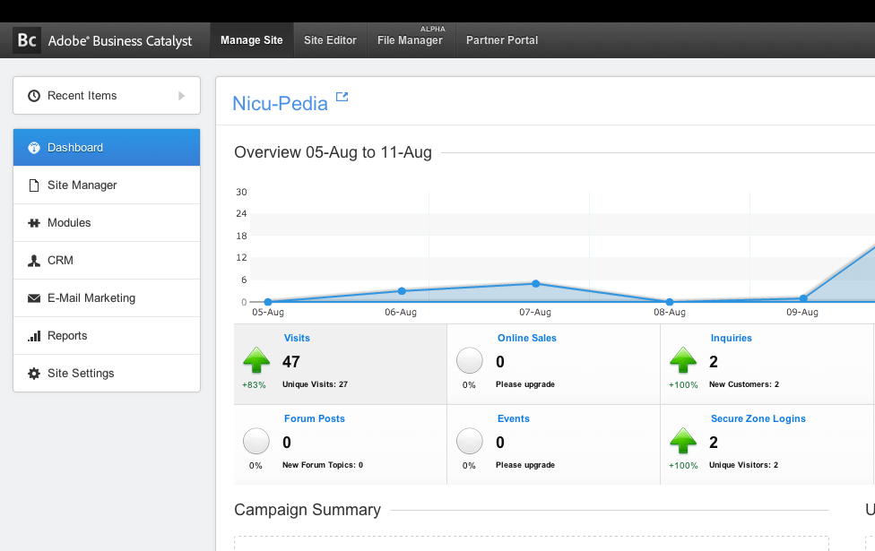Click the Site Settings gear icon
The width and height of the screenshot is (875, 551).
tap(34, 374)
